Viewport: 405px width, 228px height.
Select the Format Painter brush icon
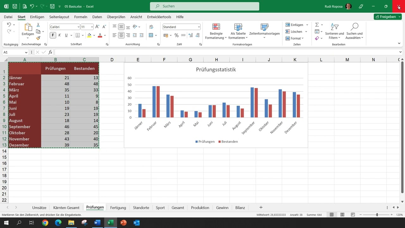pyautogui.click(x=38, y=38)
